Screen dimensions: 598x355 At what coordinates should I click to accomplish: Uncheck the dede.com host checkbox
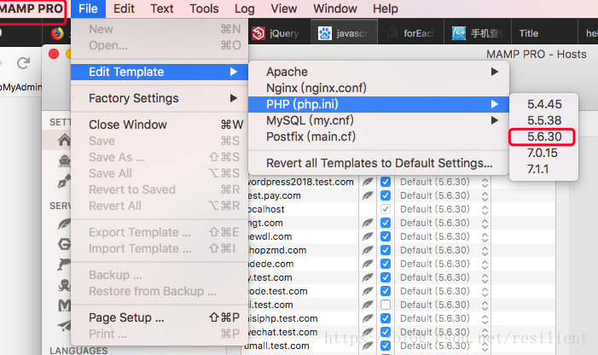pos(386,264)
